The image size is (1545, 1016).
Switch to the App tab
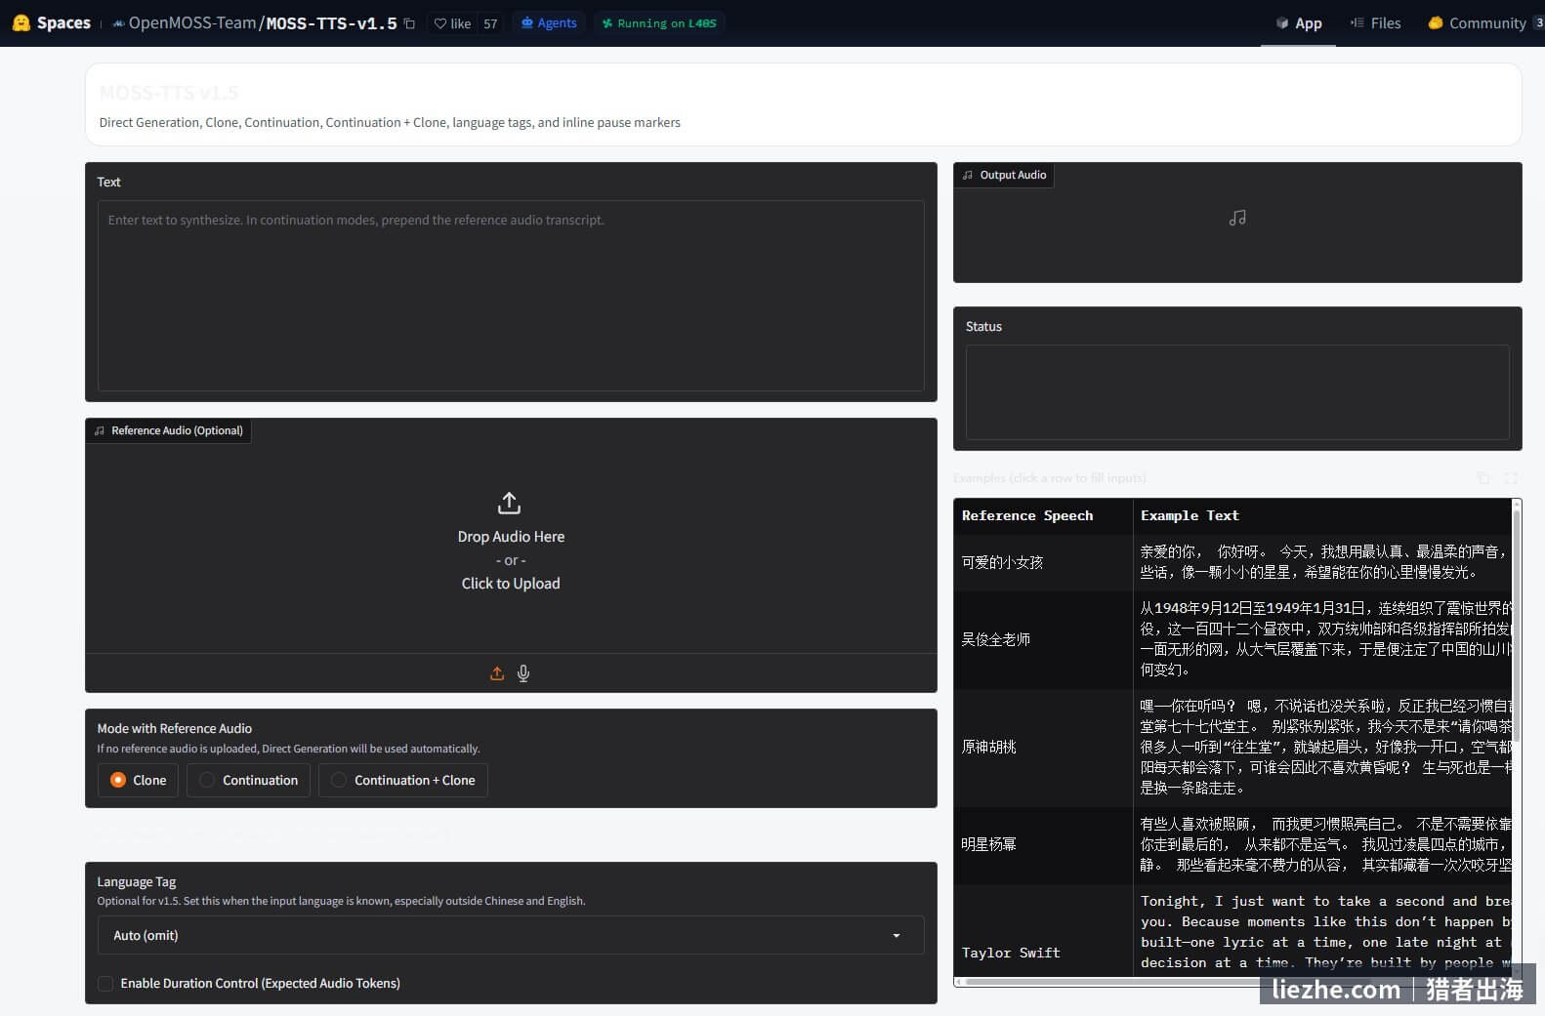(1299, 23)
